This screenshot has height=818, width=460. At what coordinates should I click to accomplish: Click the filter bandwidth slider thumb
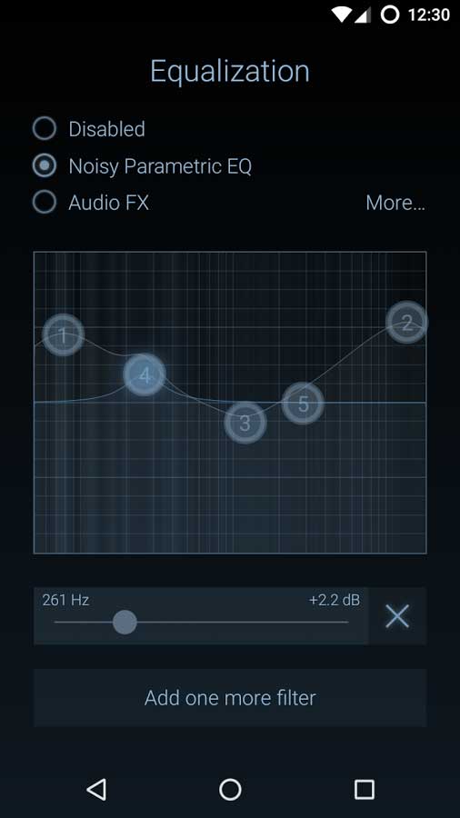click(125, 622)
